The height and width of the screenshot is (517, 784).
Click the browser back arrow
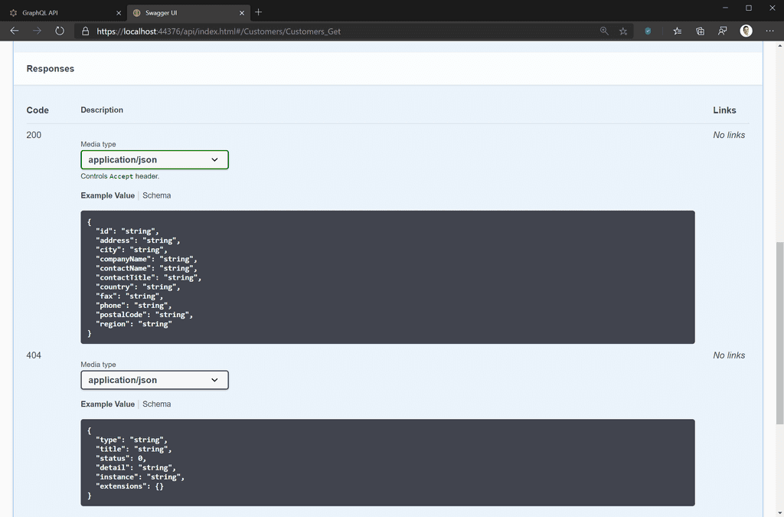click(14, 31)
